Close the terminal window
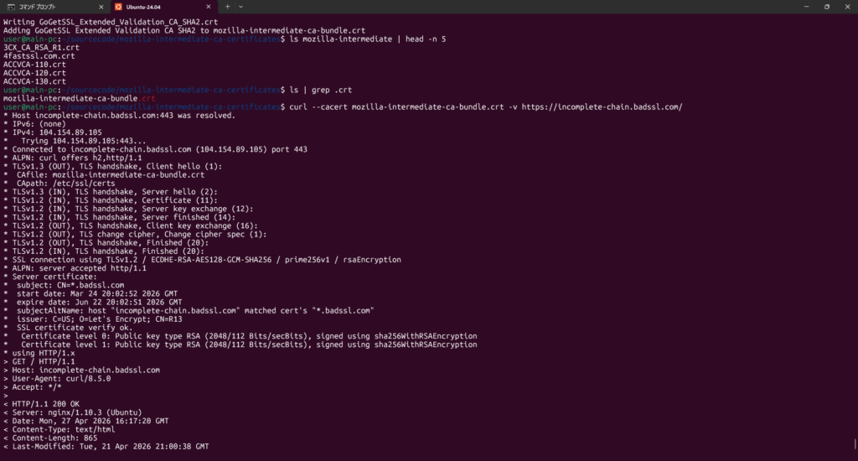This screenshot has height=461, width=858. coord(848,6)
